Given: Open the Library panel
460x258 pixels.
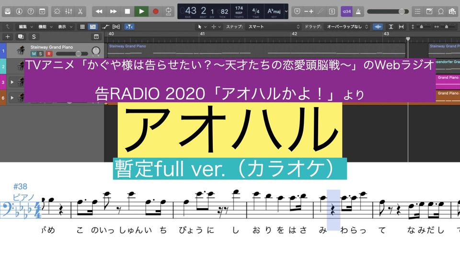Looking at the screenshot, I should click(8, 11).
